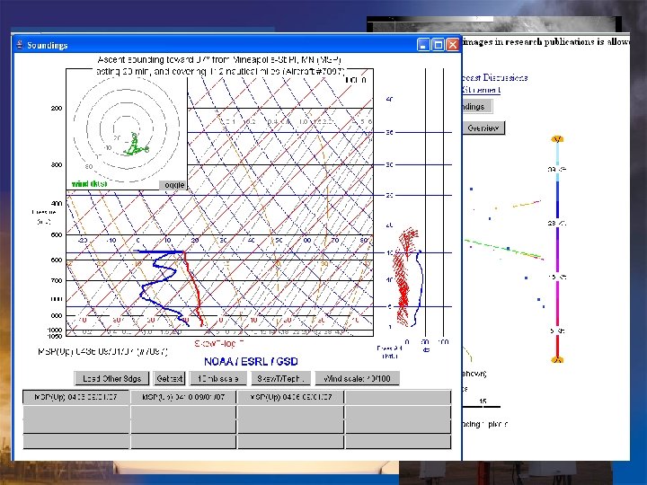Select the MSP(Up) 0410 sounding tab
This screenshot has height=485, width=647.
click(183, 397)
